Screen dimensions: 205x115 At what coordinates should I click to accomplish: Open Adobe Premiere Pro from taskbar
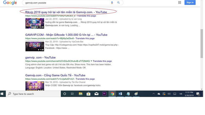[x=104, y=94]
